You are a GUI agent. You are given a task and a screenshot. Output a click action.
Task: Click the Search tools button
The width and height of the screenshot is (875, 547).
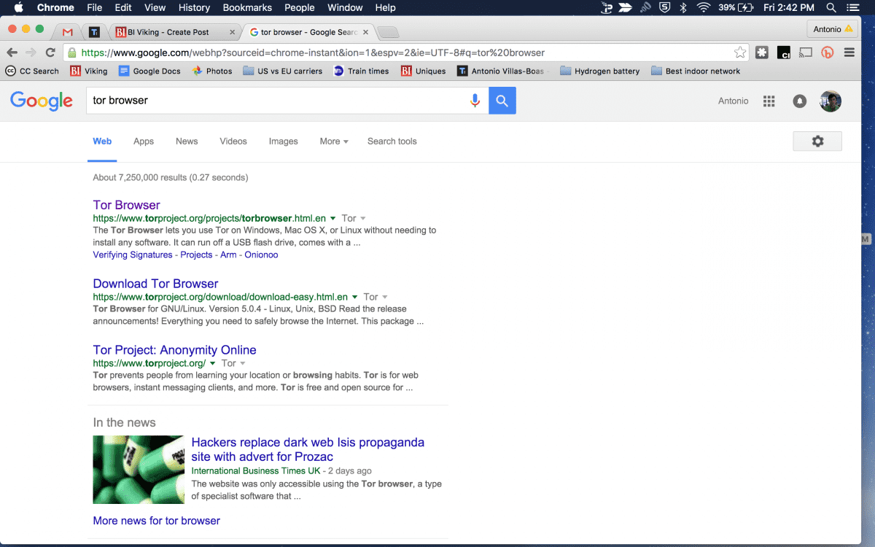(392, 141)
